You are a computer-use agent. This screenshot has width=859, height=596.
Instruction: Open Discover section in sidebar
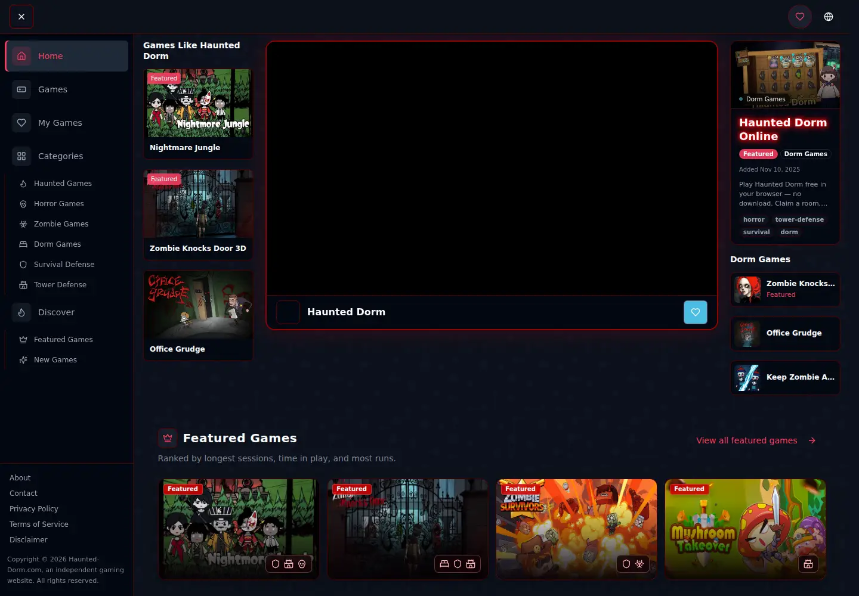click(67, 312)
